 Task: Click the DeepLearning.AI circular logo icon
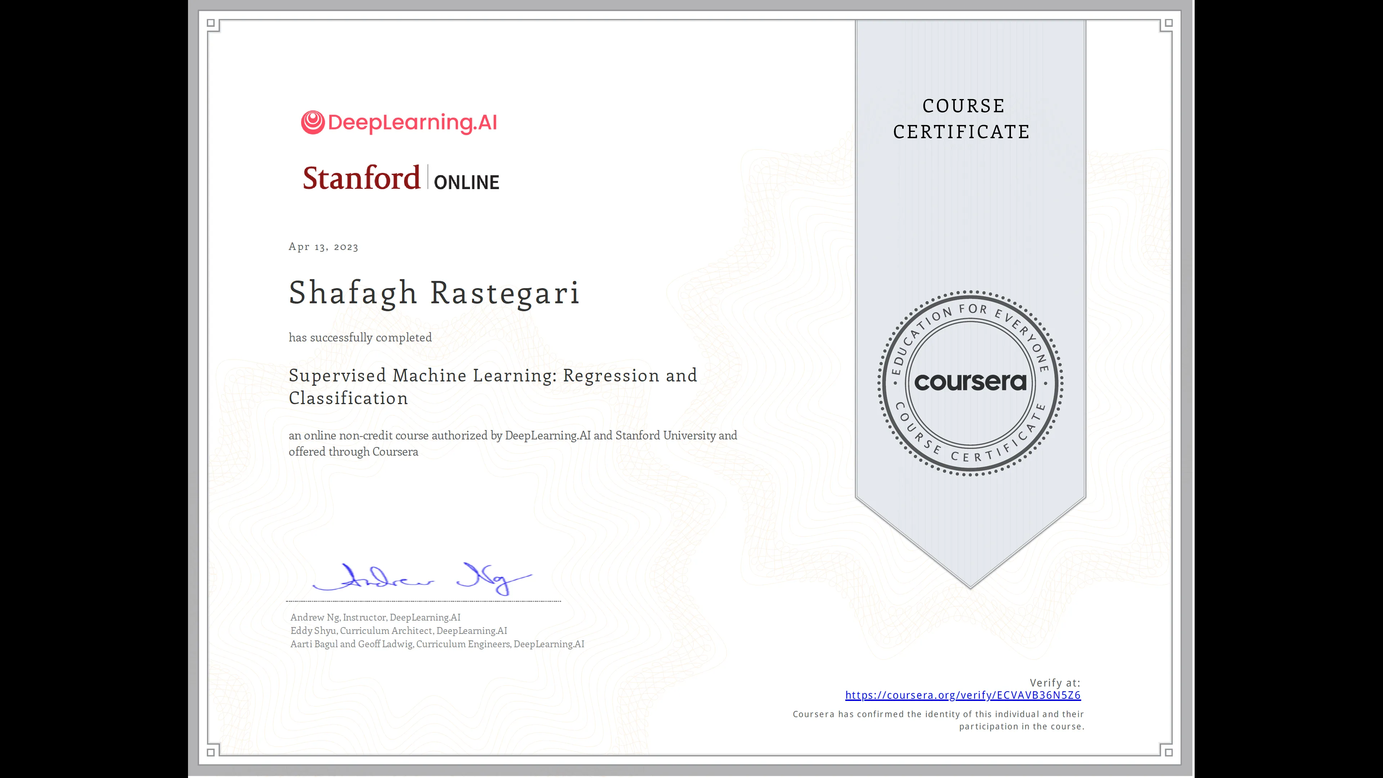[313, 122]
